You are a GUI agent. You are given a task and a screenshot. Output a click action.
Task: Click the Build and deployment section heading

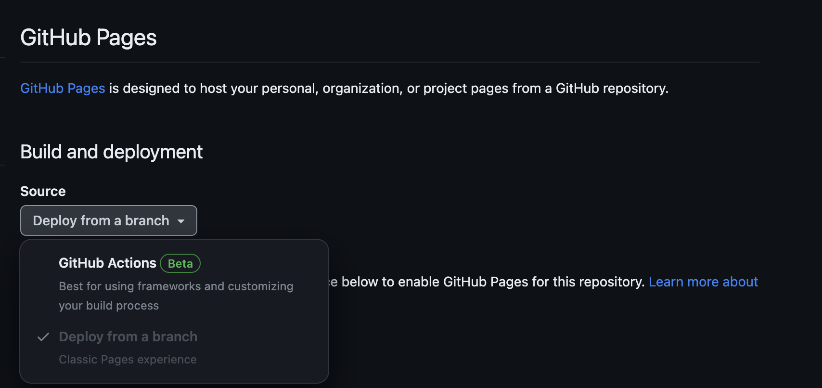(x=111, y=152)
